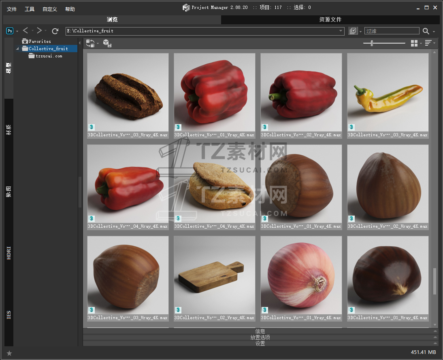The height and width of the screenshot is (360, 443).
Task: Refresh the current folder view
Action: point(55,31)
